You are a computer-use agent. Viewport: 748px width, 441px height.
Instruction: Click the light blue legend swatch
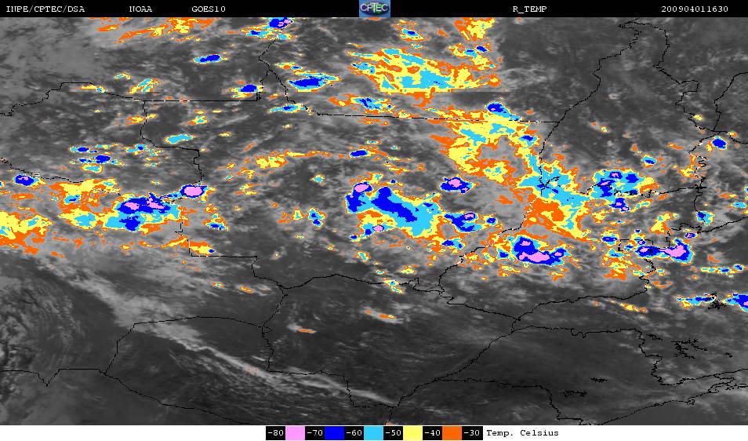(x=373, y=433)
